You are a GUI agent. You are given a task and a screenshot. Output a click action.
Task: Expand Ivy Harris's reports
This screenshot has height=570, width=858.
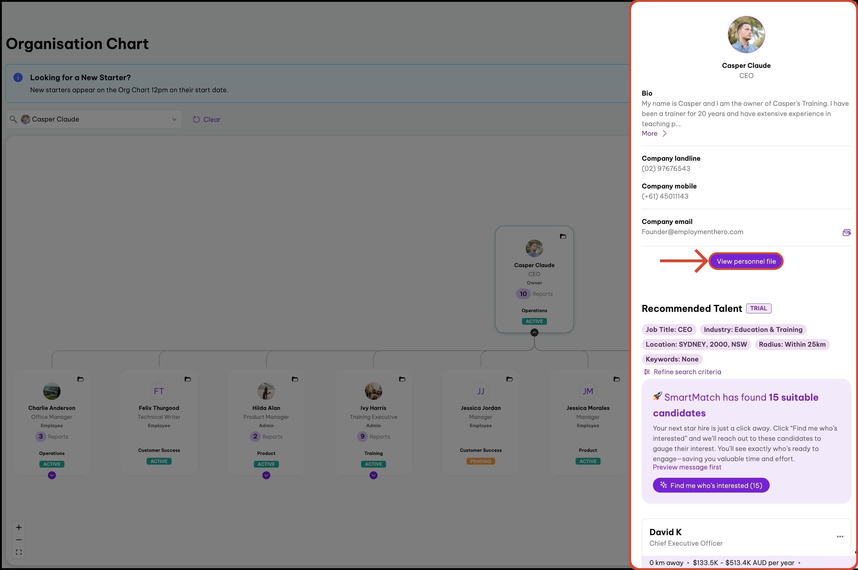coord(373,475)
